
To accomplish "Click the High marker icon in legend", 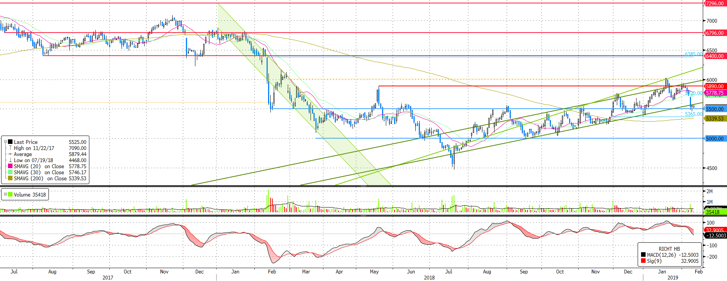I will 10,148.
